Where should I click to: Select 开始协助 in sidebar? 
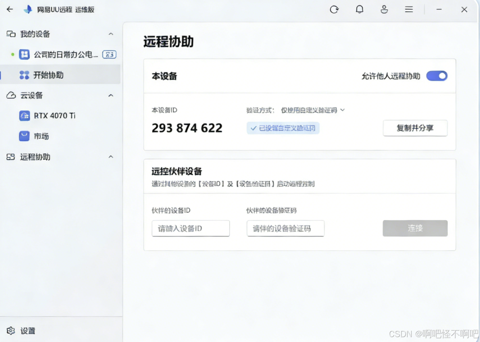60,75
